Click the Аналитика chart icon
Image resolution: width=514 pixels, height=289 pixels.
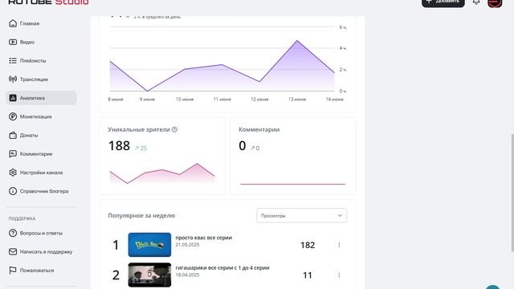click(13, 98)
